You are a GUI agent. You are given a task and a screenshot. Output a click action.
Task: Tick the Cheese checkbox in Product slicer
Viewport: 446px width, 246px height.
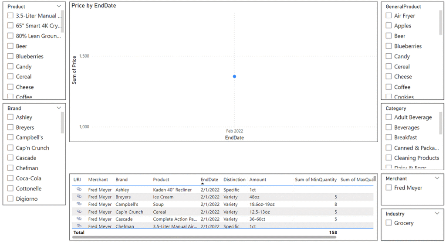coord(10,86)
